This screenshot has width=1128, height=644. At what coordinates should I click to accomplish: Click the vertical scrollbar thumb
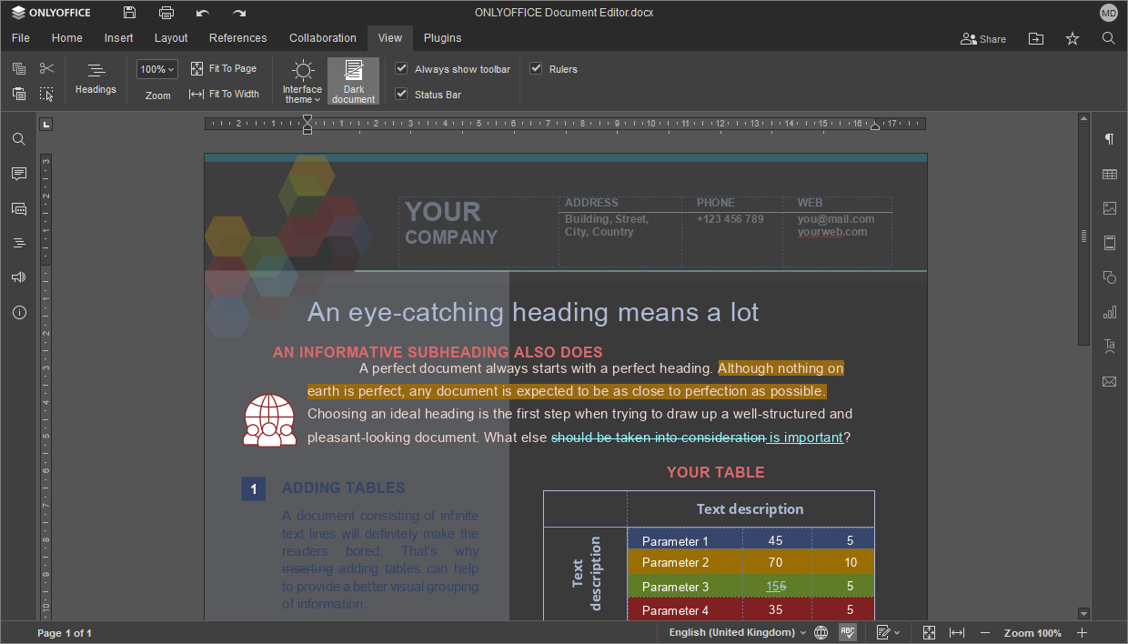1083,236
